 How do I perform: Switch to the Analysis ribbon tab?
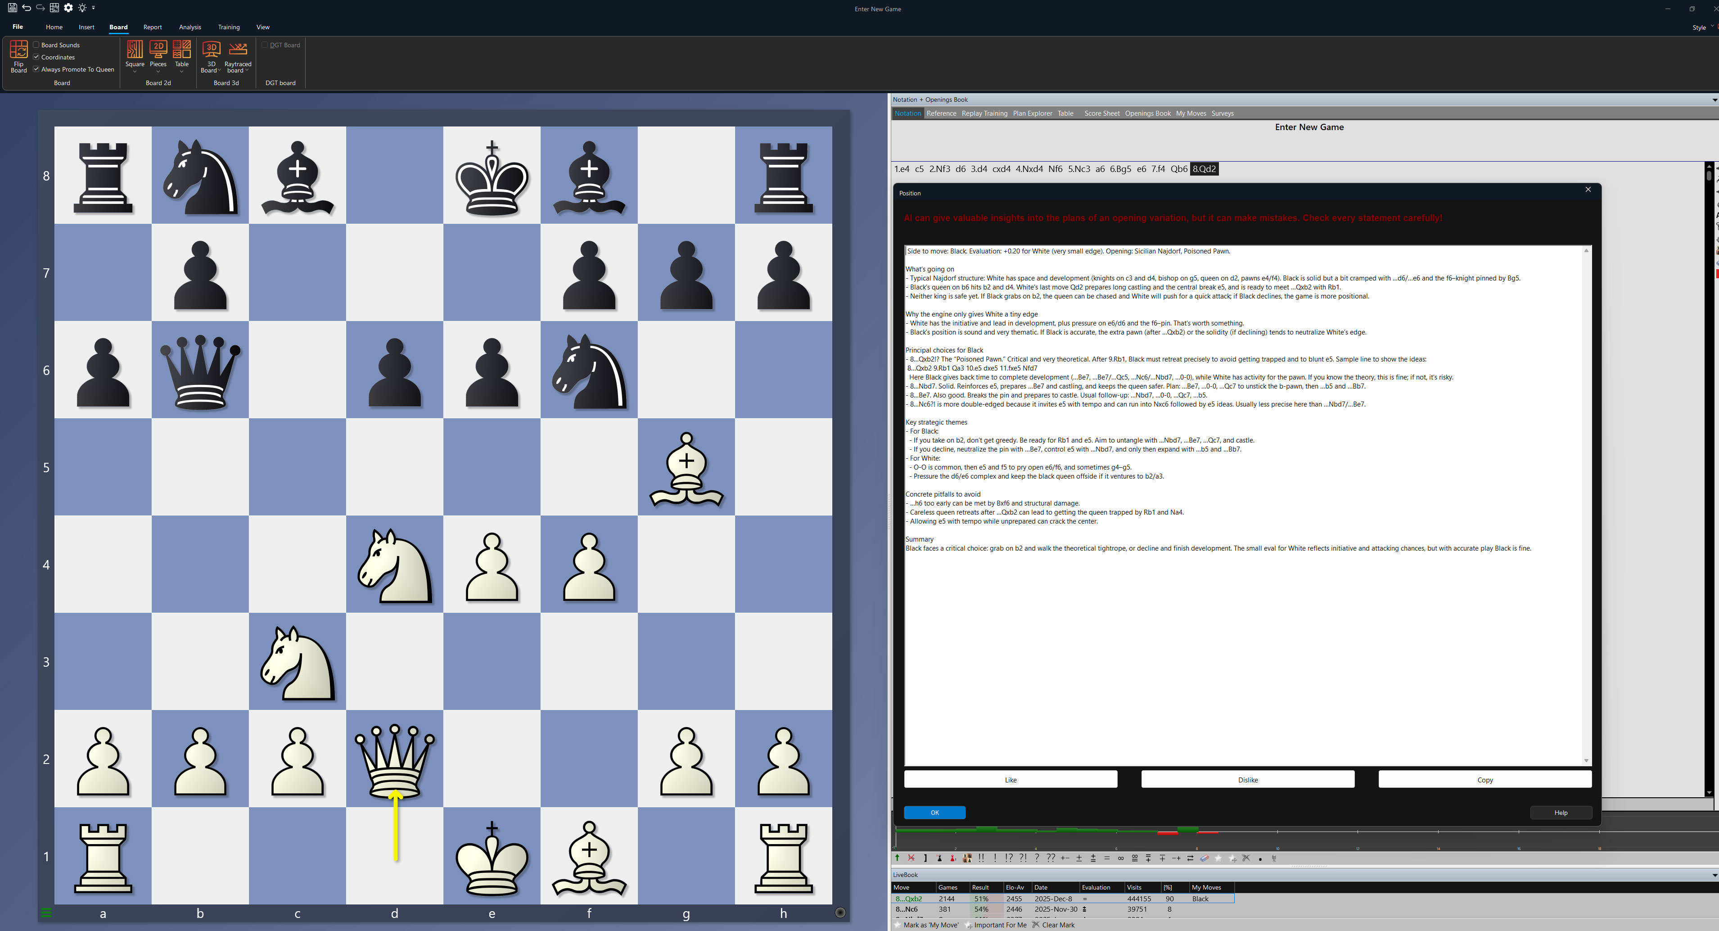(190, 27)
